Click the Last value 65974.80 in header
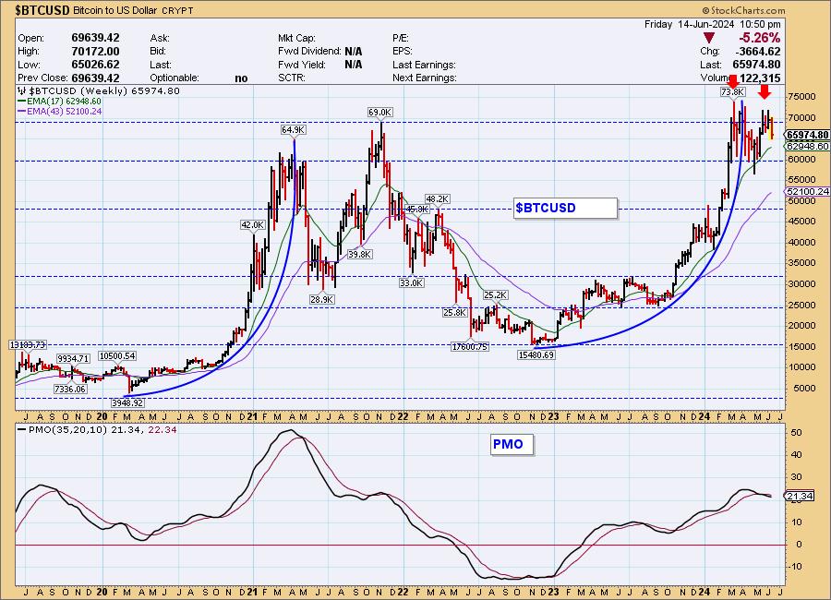This screenshot has width=831, height=600. coord(756,65)
